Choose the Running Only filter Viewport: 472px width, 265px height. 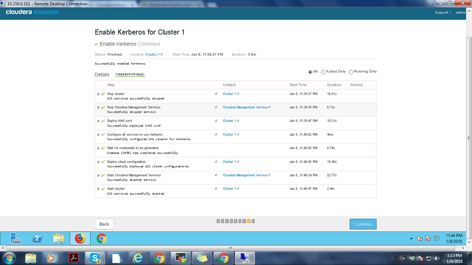point(351,72)
